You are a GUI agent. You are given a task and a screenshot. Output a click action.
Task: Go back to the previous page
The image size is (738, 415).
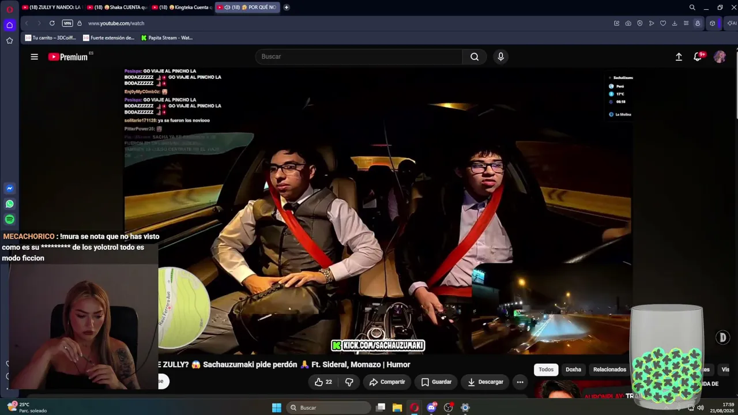click(x=27, y=23)
